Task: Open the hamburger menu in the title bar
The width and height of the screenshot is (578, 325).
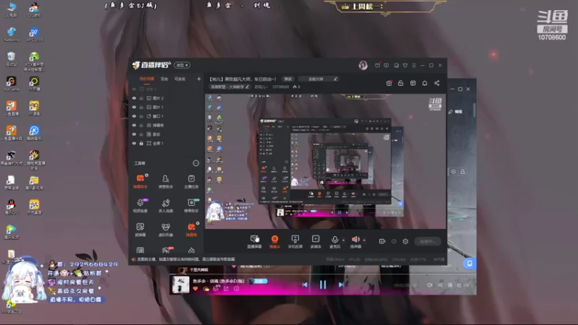Action: click(x=414, y=65)
